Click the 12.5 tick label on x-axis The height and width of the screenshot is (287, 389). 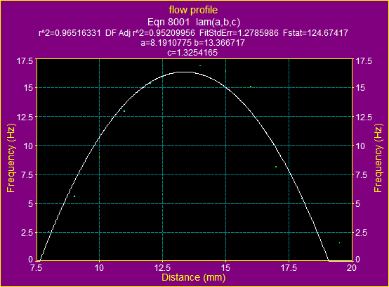[162, 268]
